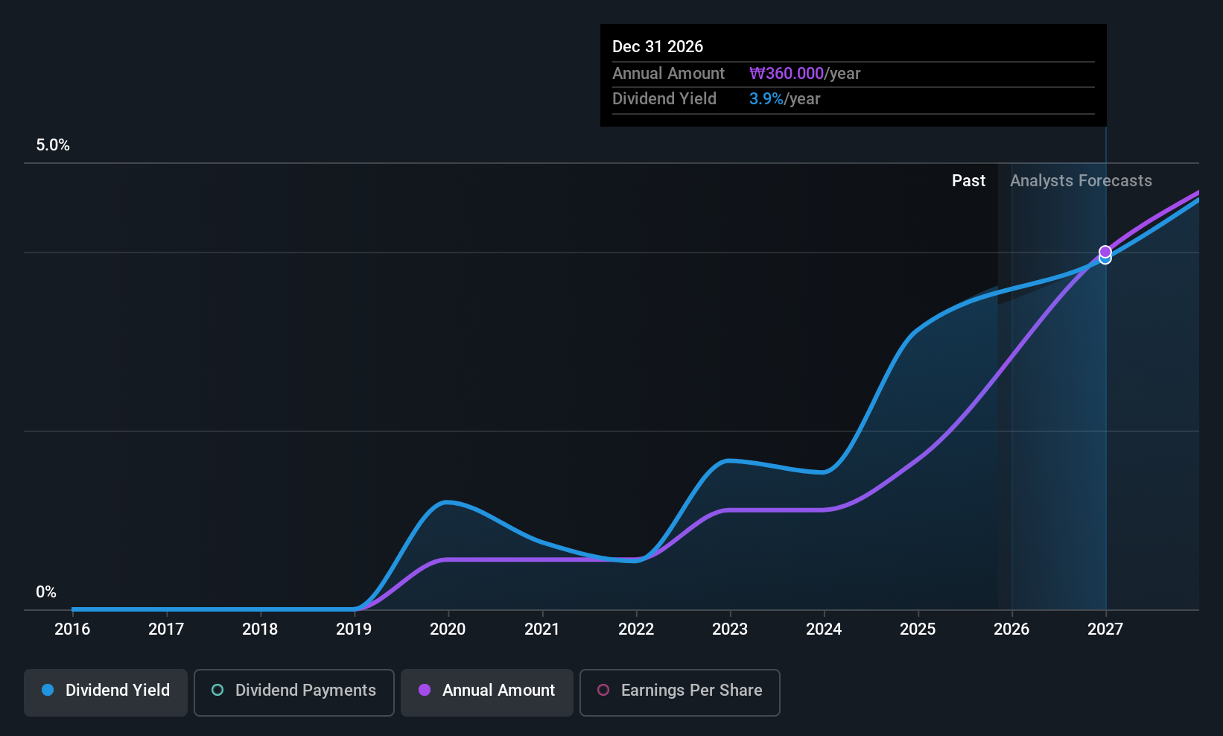Click the purple Annual Amount marker on the chart line
Image resolution: width=1223 pixels, height=736 pixels.
click(x=1105, y=252)
